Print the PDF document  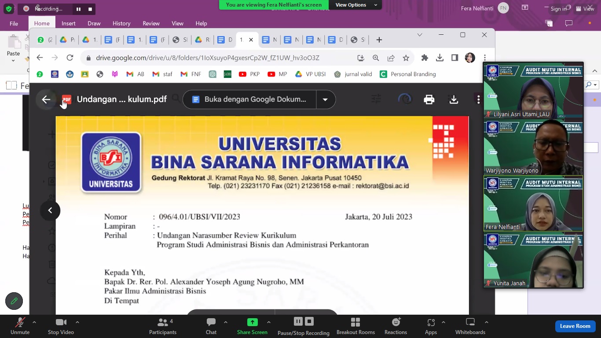point(429,99)
